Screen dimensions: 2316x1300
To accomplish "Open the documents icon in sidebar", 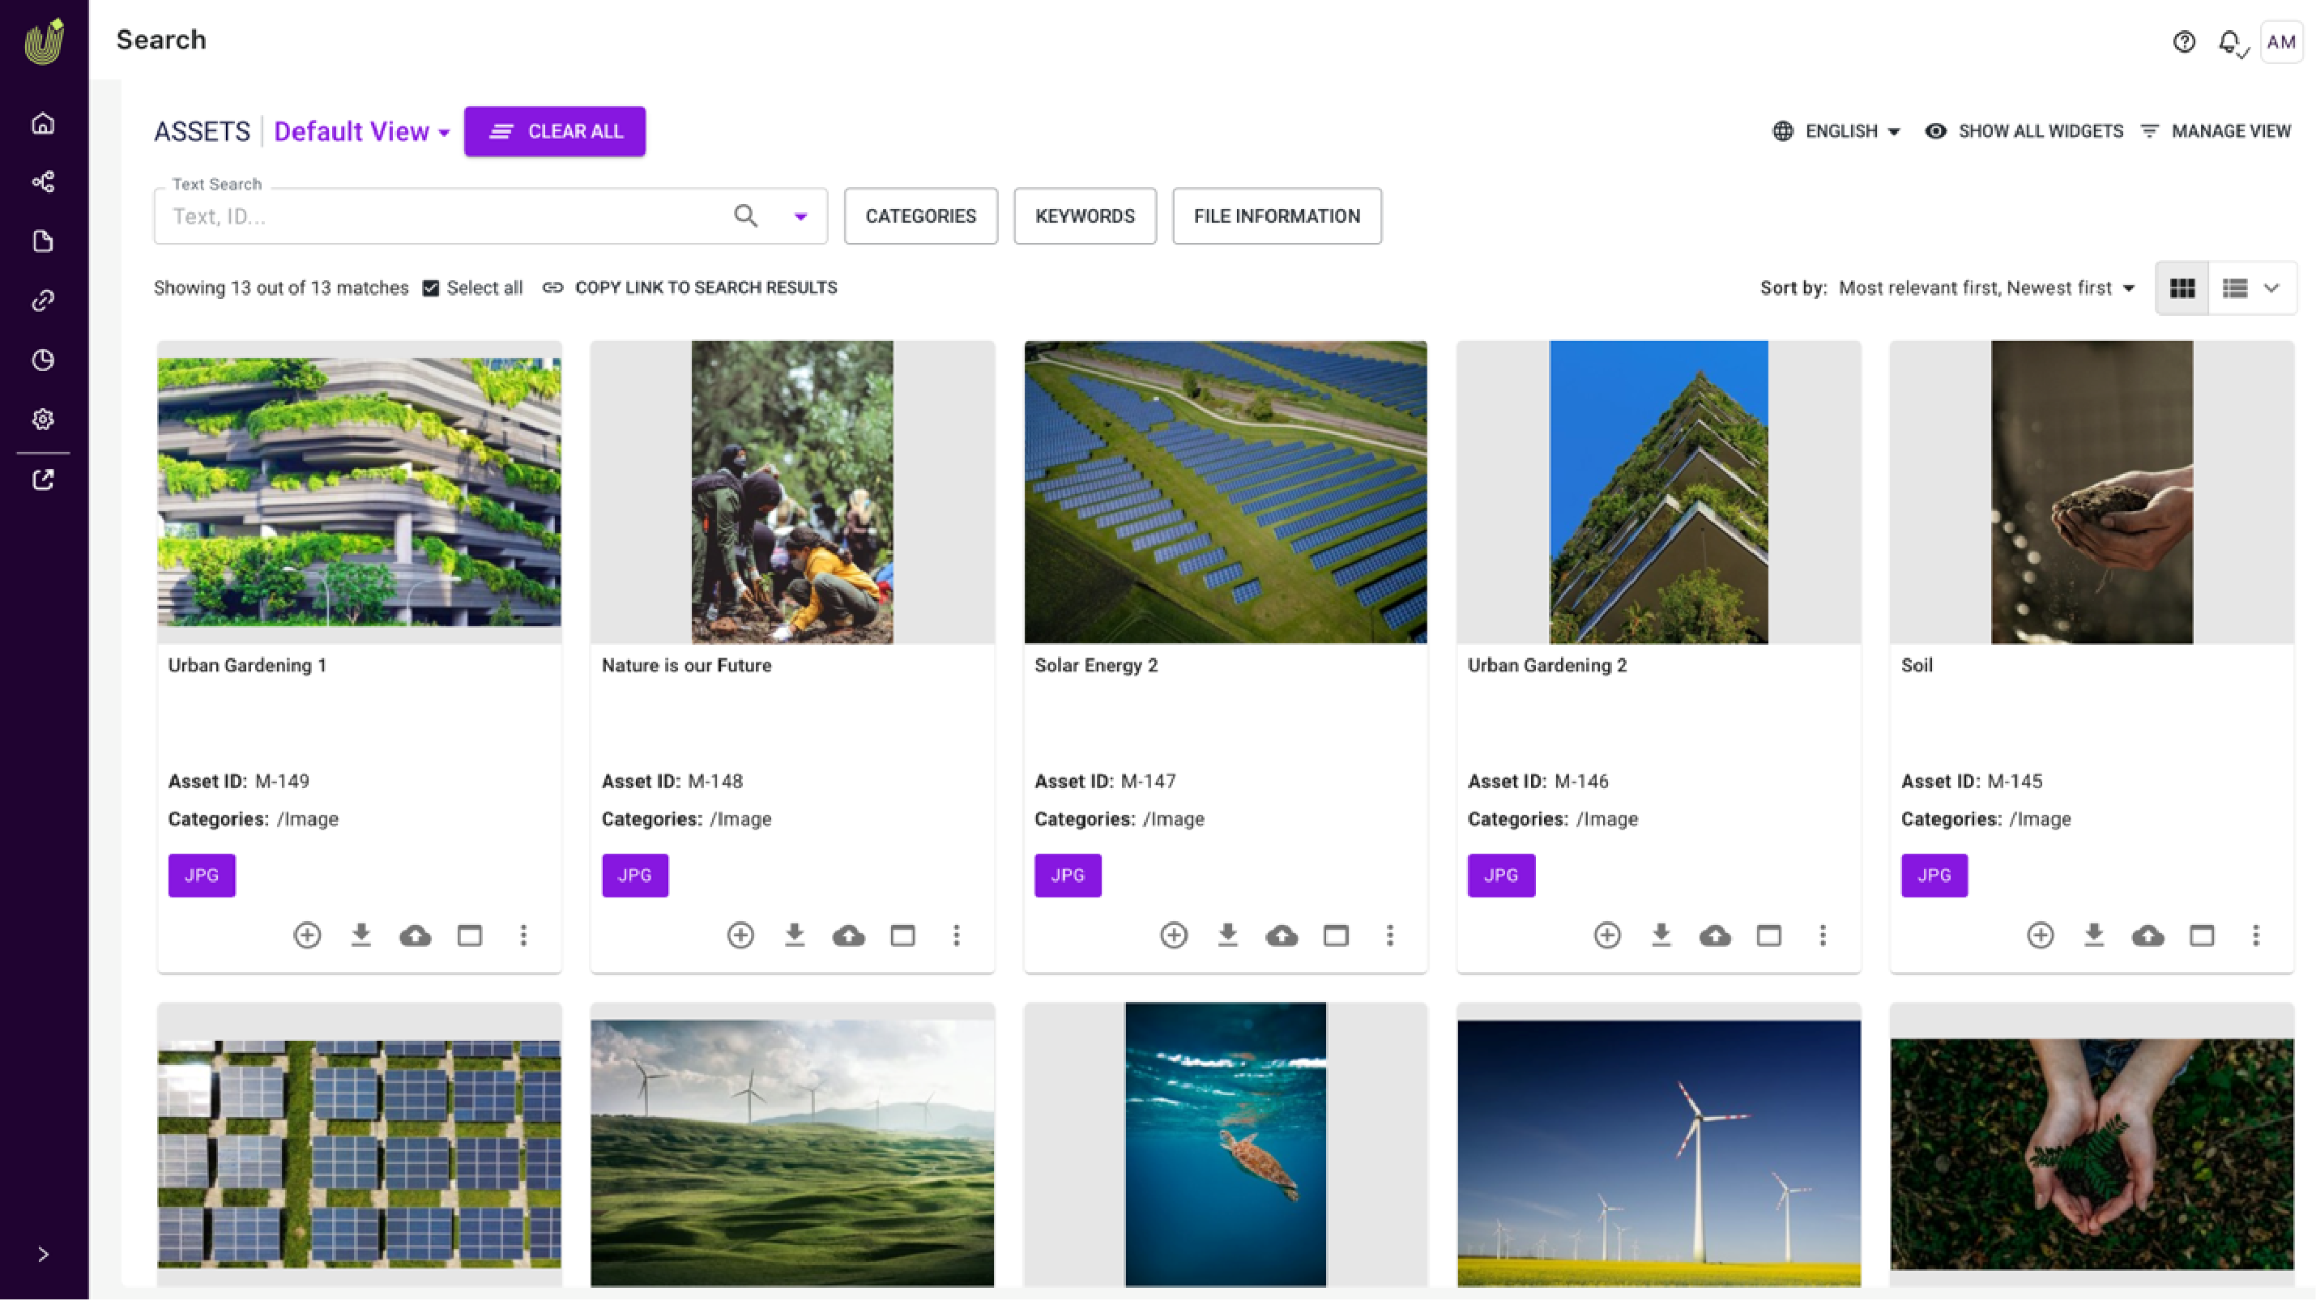I will point(43,242).
